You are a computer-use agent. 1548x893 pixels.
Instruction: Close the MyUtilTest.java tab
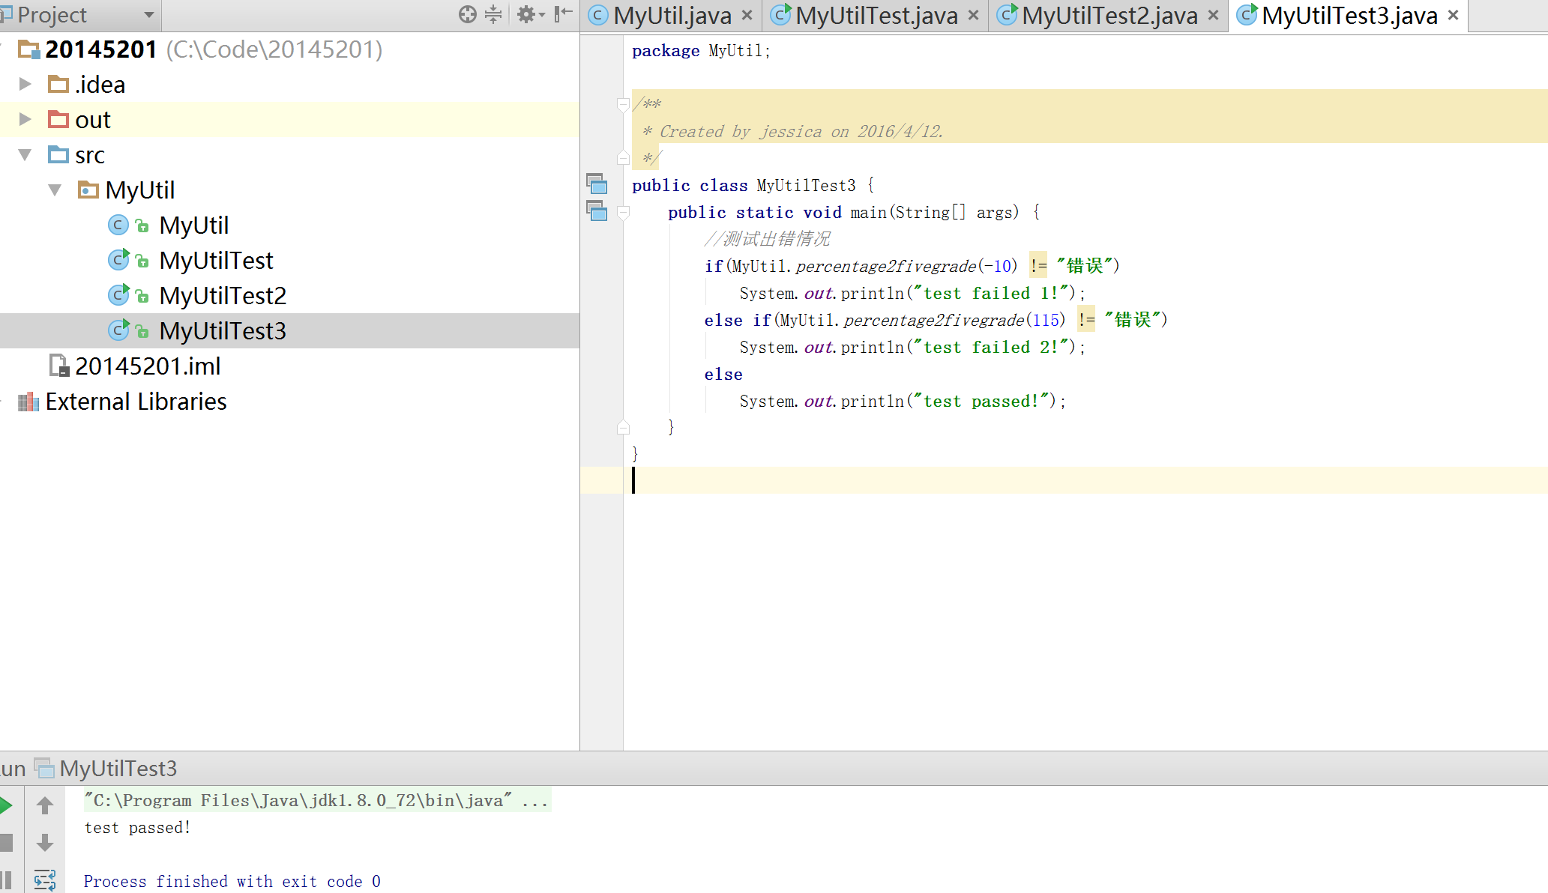(973, 15)
